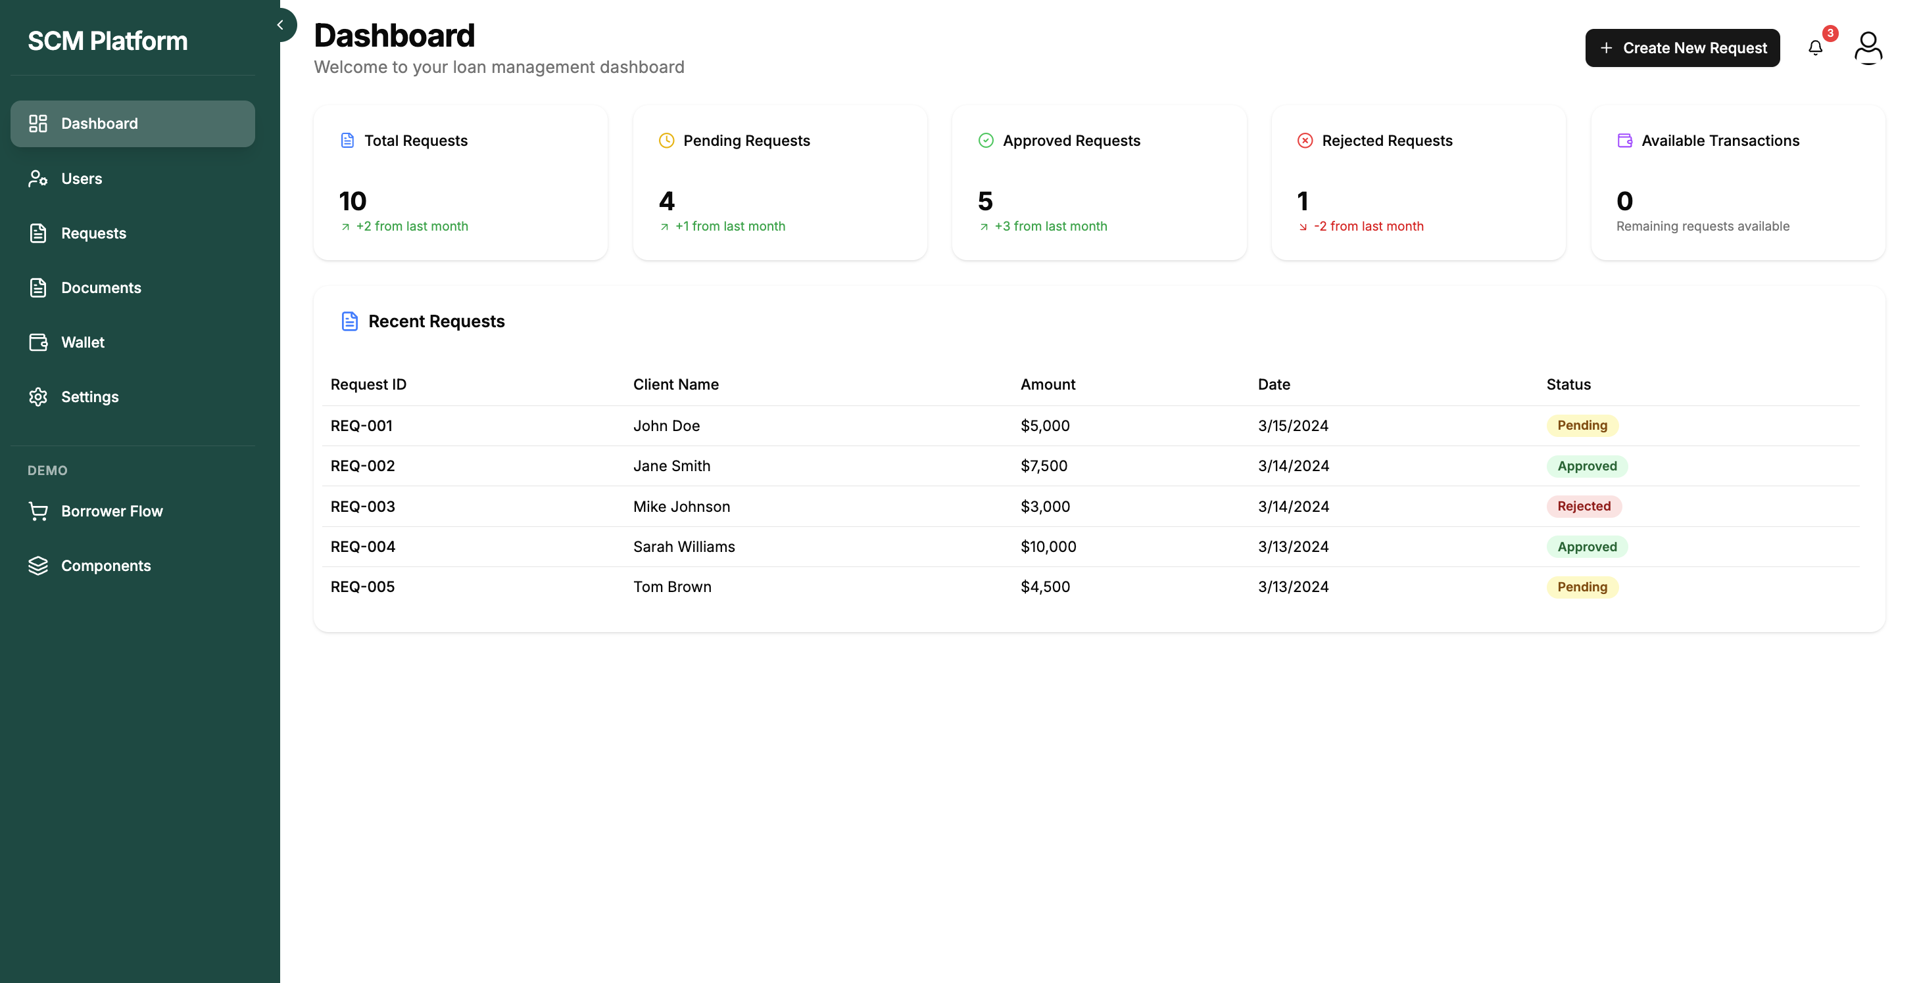
Task: Click the Approved badge for REQ-004
Action: pos(1587,547)
